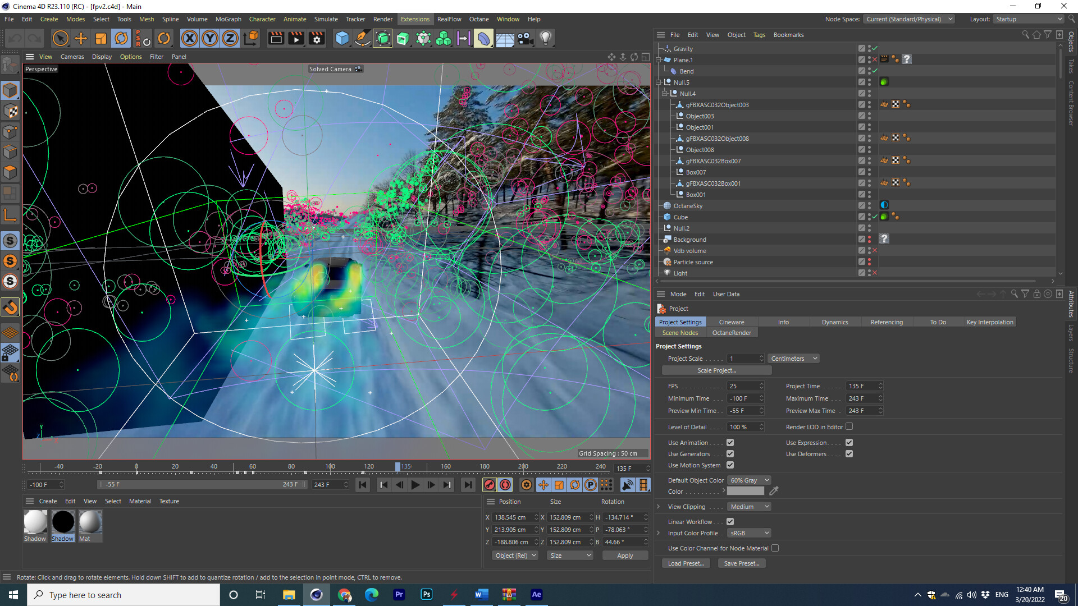Enable Render LOD in Editor
The width and height of the screenshot is (1078, 606).
point(849,426)
